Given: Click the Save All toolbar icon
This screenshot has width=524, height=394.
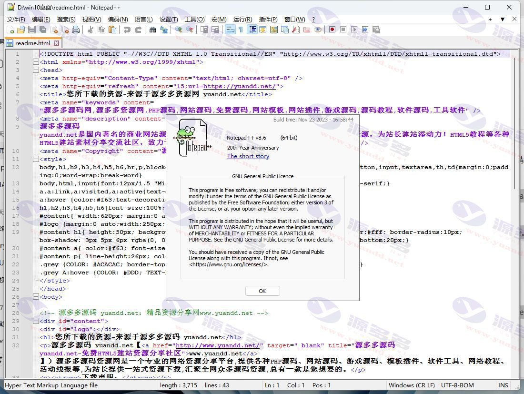Looking at the screenshot, I should (x=43, y=30).
